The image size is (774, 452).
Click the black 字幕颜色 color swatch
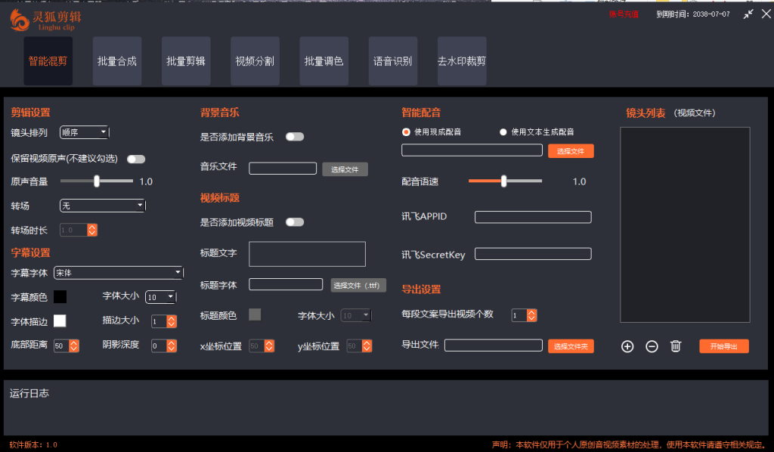click(x=60, y=297)
